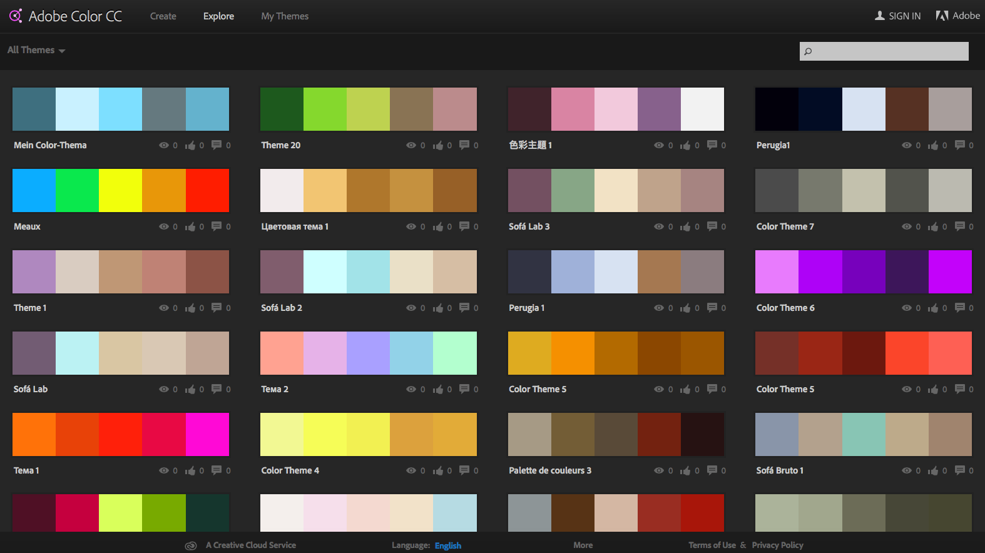Open the Palette de couleurs 3 title

550,470
